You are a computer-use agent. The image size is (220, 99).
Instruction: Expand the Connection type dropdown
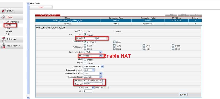click(x=93, y=52)
